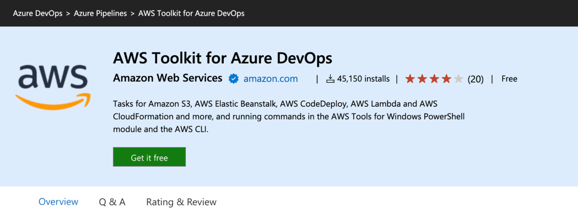The height and width of the screenshot is (213, 578).
Task: Click the fifth gray rating star
Action: click(x=458, y=79)
